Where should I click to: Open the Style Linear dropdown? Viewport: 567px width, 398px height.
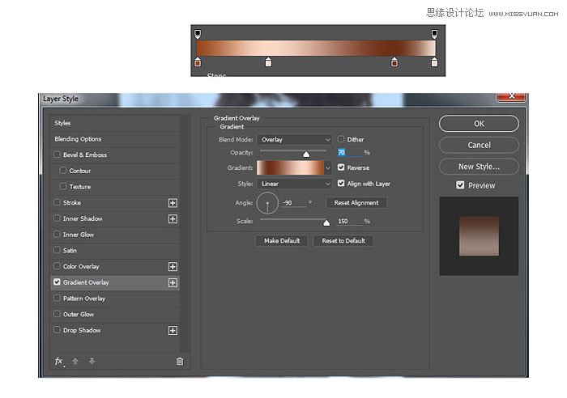(294, 184)
